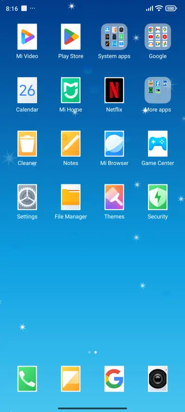Tap the Mi Browser label text
Image resolution: width=185 pixels, height=412 pixels.
(114, 163)
